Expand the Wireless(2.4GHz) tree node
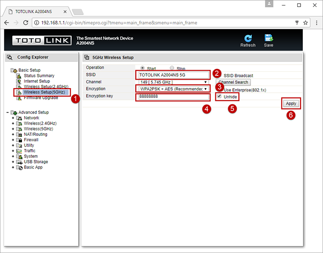The height and width of the screenshot is (253, 323). (13, 124)
